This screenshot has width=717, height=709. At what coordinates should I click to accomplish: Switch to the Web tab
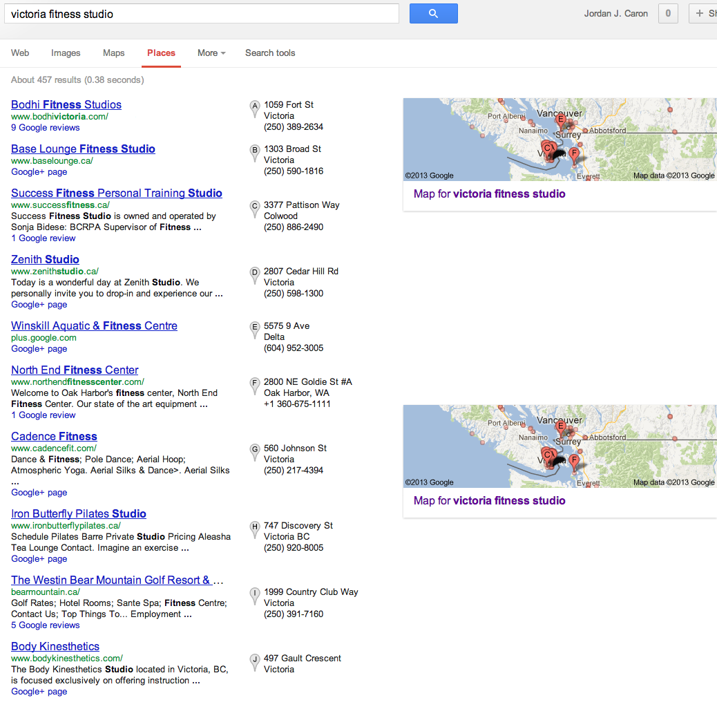[20, 53]
